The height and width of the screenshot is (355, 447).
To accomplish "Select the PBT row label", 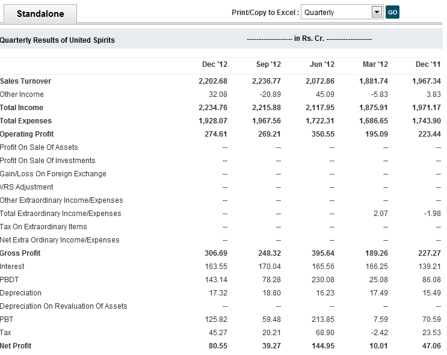I will pos(7,319).
